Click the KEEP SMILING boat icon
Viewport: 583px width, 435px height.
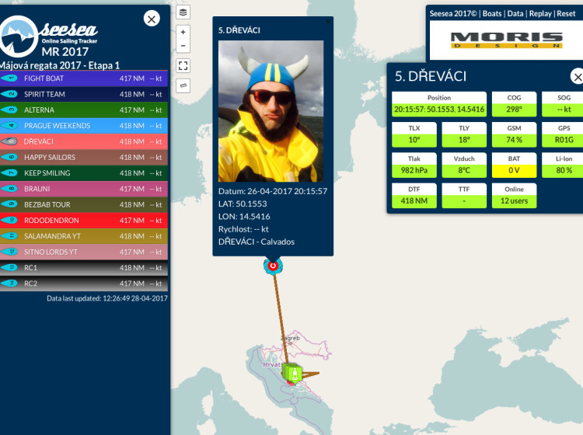tap(9, 172)
